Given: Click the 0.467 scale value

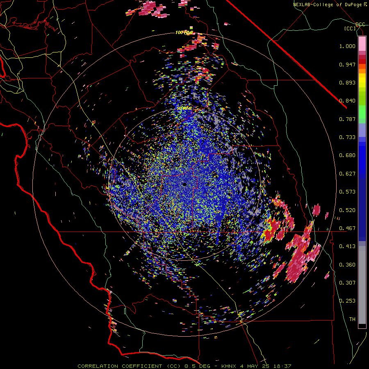Looking at the screenshot, I should pyautogui.click(x=347, y=228).
